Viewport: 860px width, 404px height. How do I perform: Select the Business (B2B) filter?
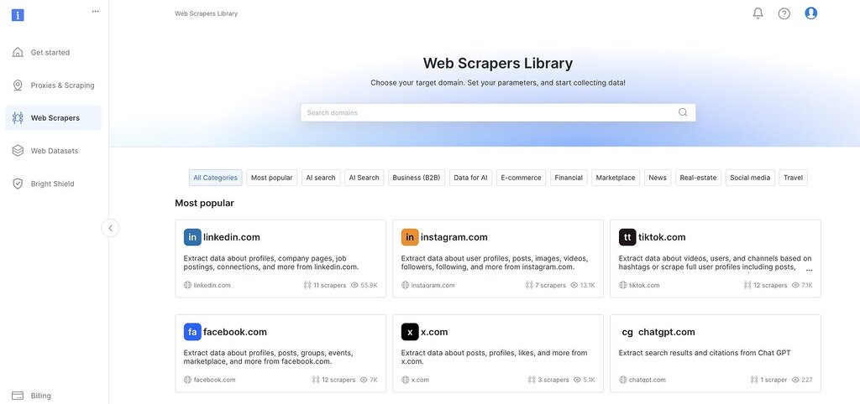point(417,178)
